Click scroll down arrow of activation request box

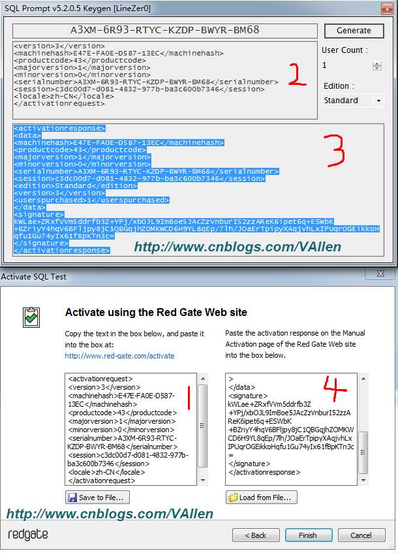click(x=203, y=481)
